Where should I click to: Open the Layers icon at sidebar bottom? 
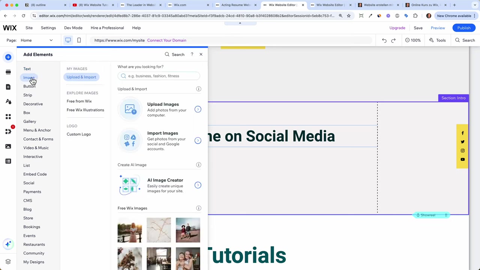pos(8,262)
